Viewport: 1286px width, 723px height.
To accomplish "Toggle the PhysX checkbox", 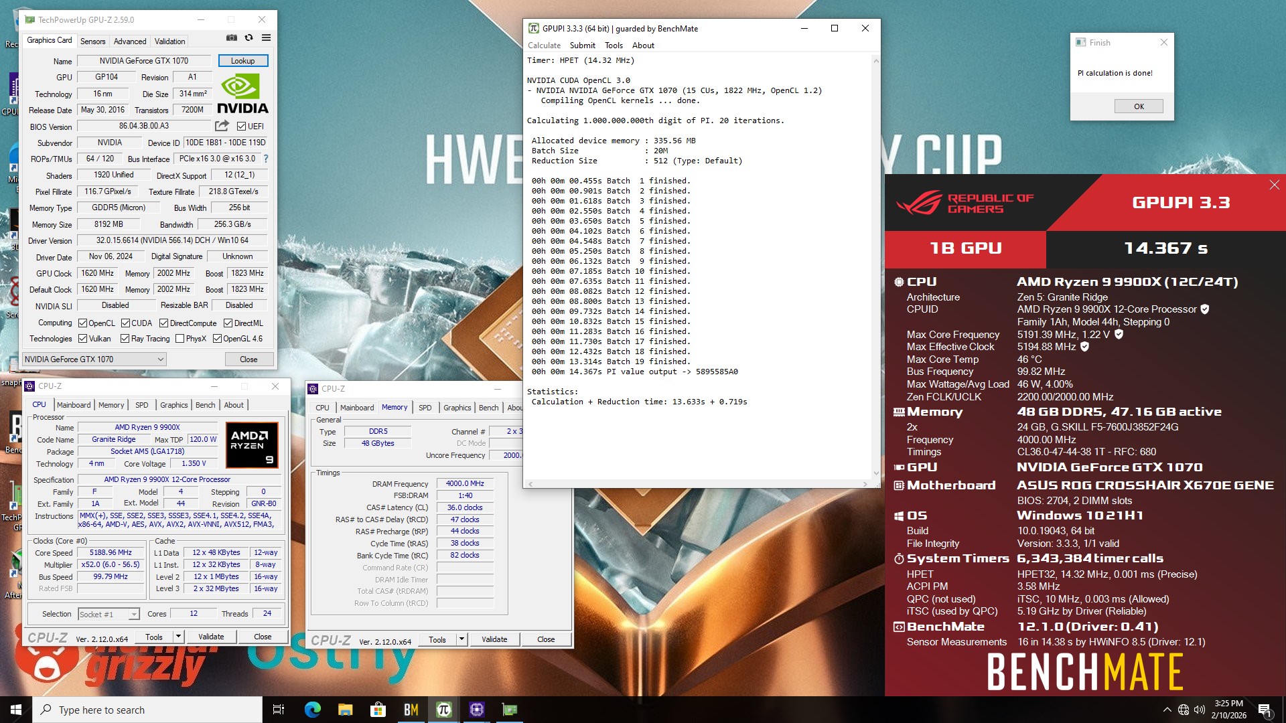I will click(x=180, y=339).
